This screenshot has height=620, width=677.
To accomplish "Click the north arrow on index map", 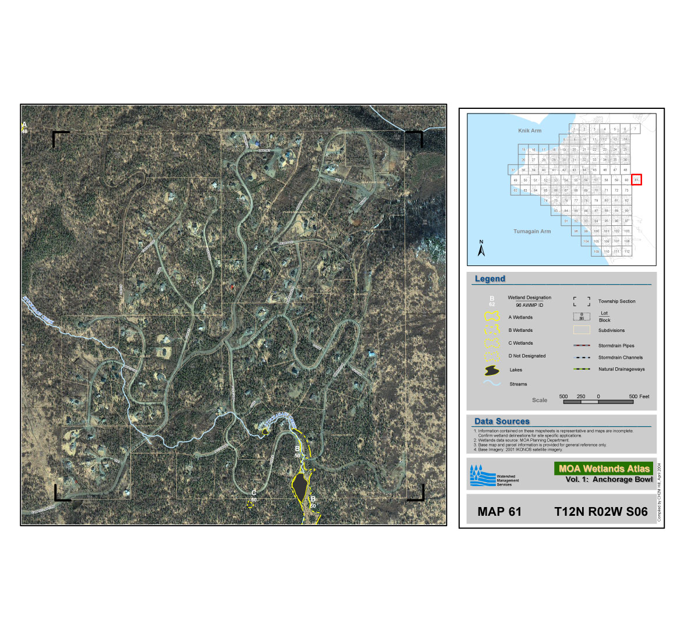I will [481, 249].
